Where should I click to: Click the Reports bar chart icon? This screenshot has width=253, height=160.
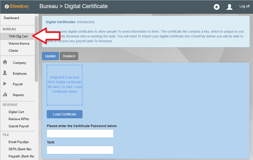5,94
